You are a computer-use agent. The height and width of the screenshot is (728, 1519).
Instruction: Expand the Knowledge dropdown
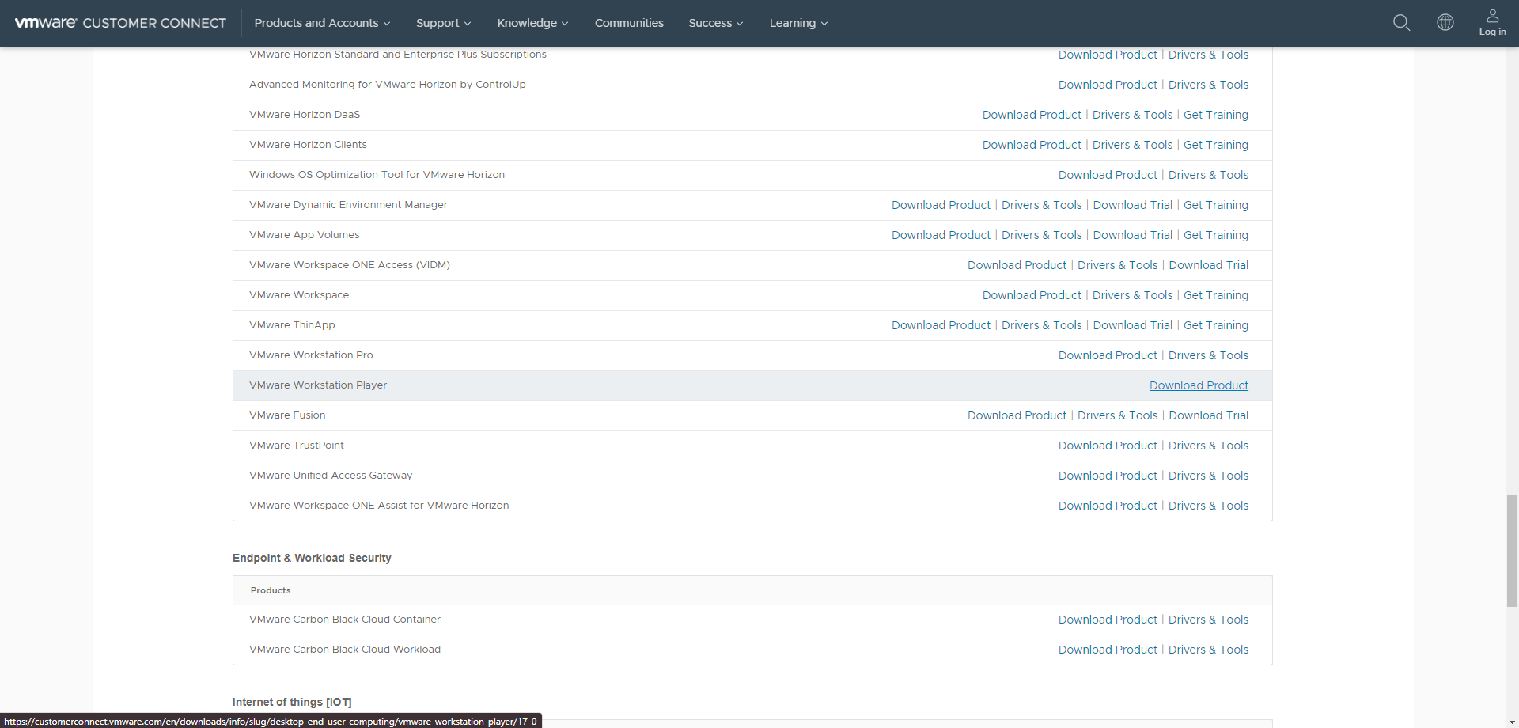coord(532,23)
